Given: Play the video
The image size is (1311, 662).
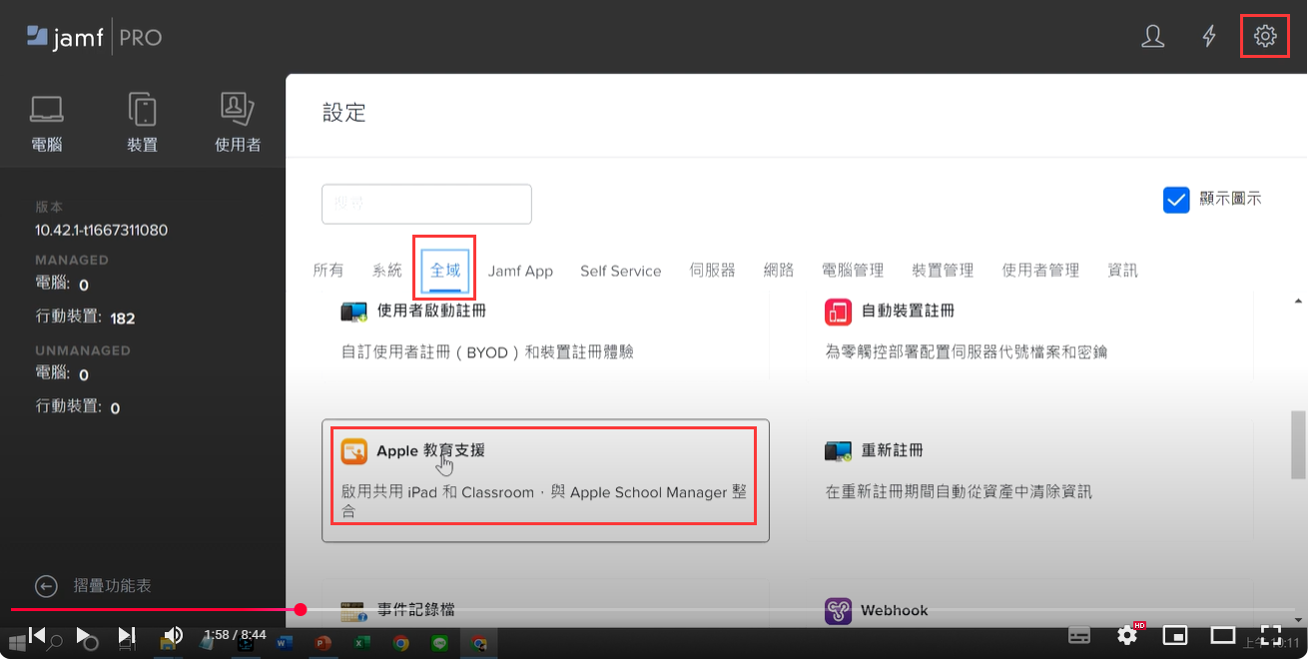Looking at the screenshot, I should tap(84, 635).
